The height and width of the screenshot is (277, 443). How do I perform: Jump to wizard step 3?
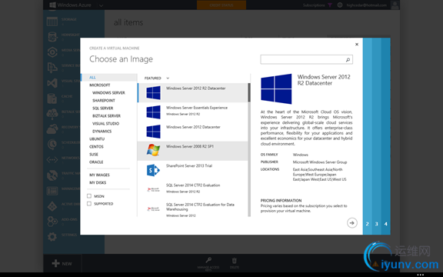[377, 224]
